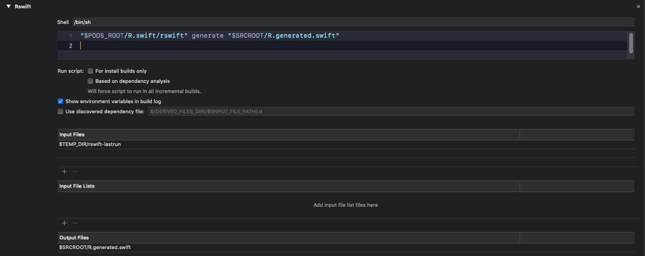The height and width of the screenshot is (256, 645).
Task: Click the script editor vertical scrollbar
Action: (631, 43)
